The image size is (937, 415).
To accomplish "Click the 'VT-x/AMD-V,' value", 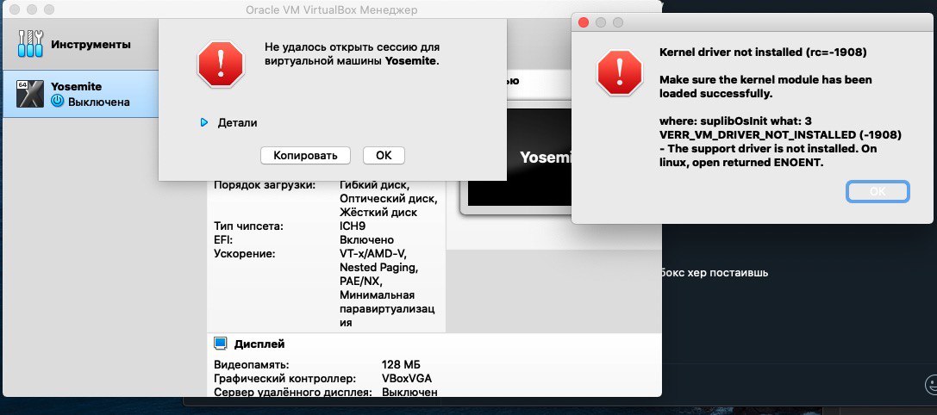I will [373, 254].
